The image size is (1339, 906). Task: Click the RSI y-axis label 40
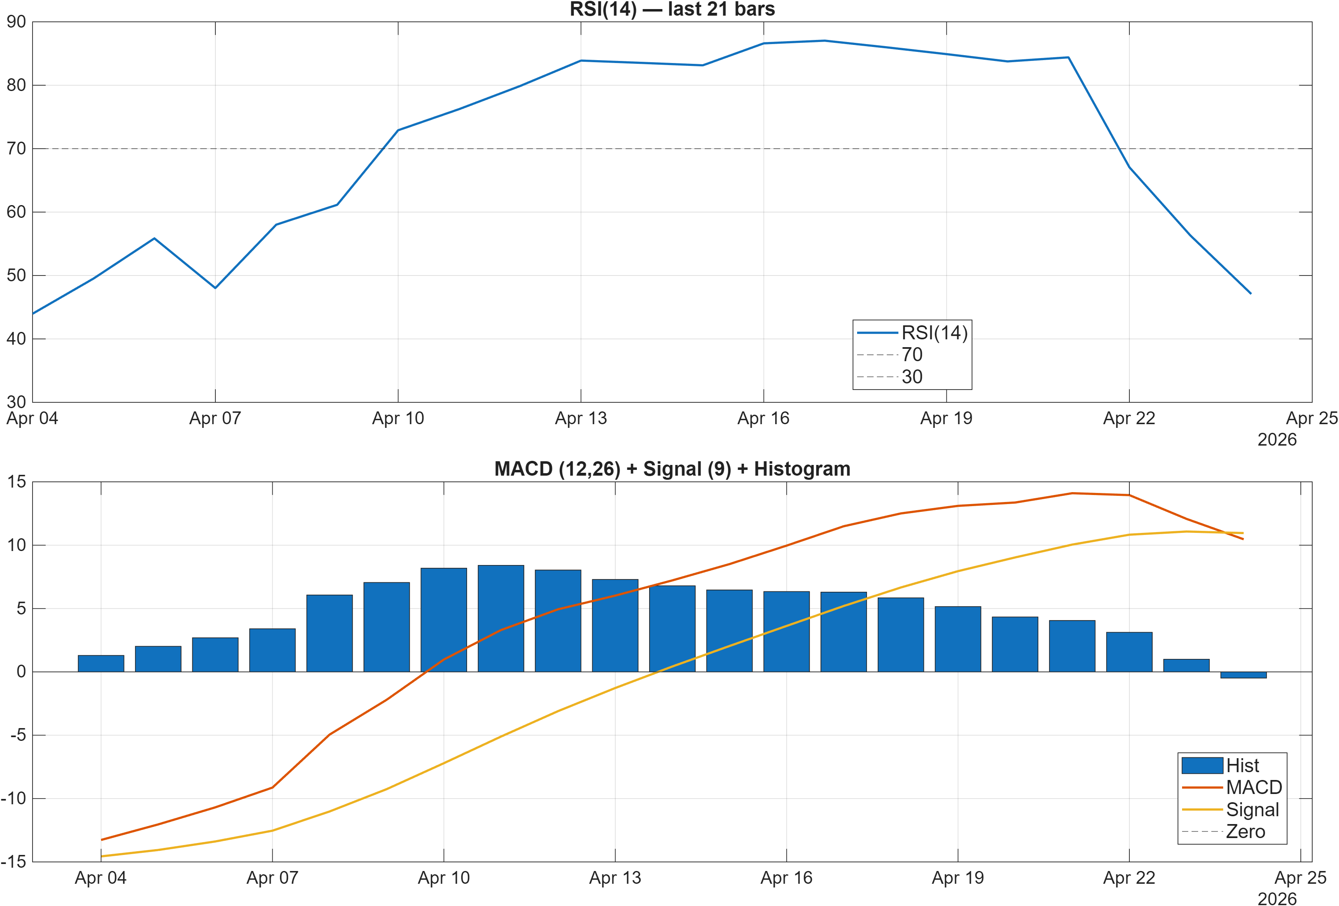[x=16, y=339]
